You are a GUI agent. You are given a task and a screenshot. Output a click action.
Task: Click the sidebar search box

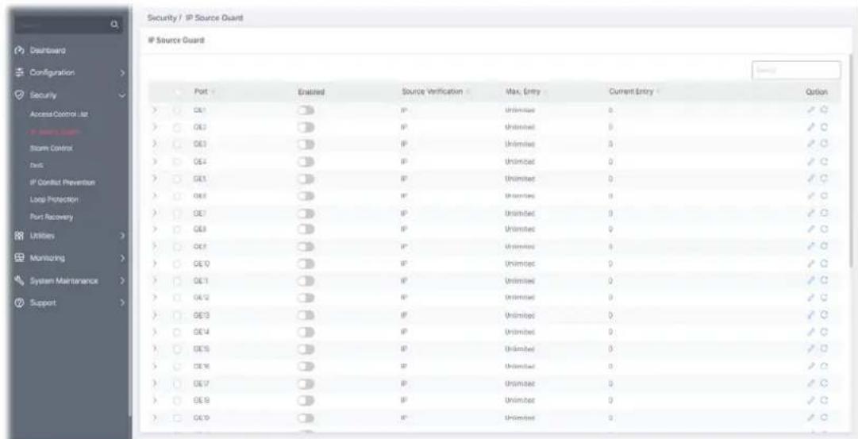[67, 24]
